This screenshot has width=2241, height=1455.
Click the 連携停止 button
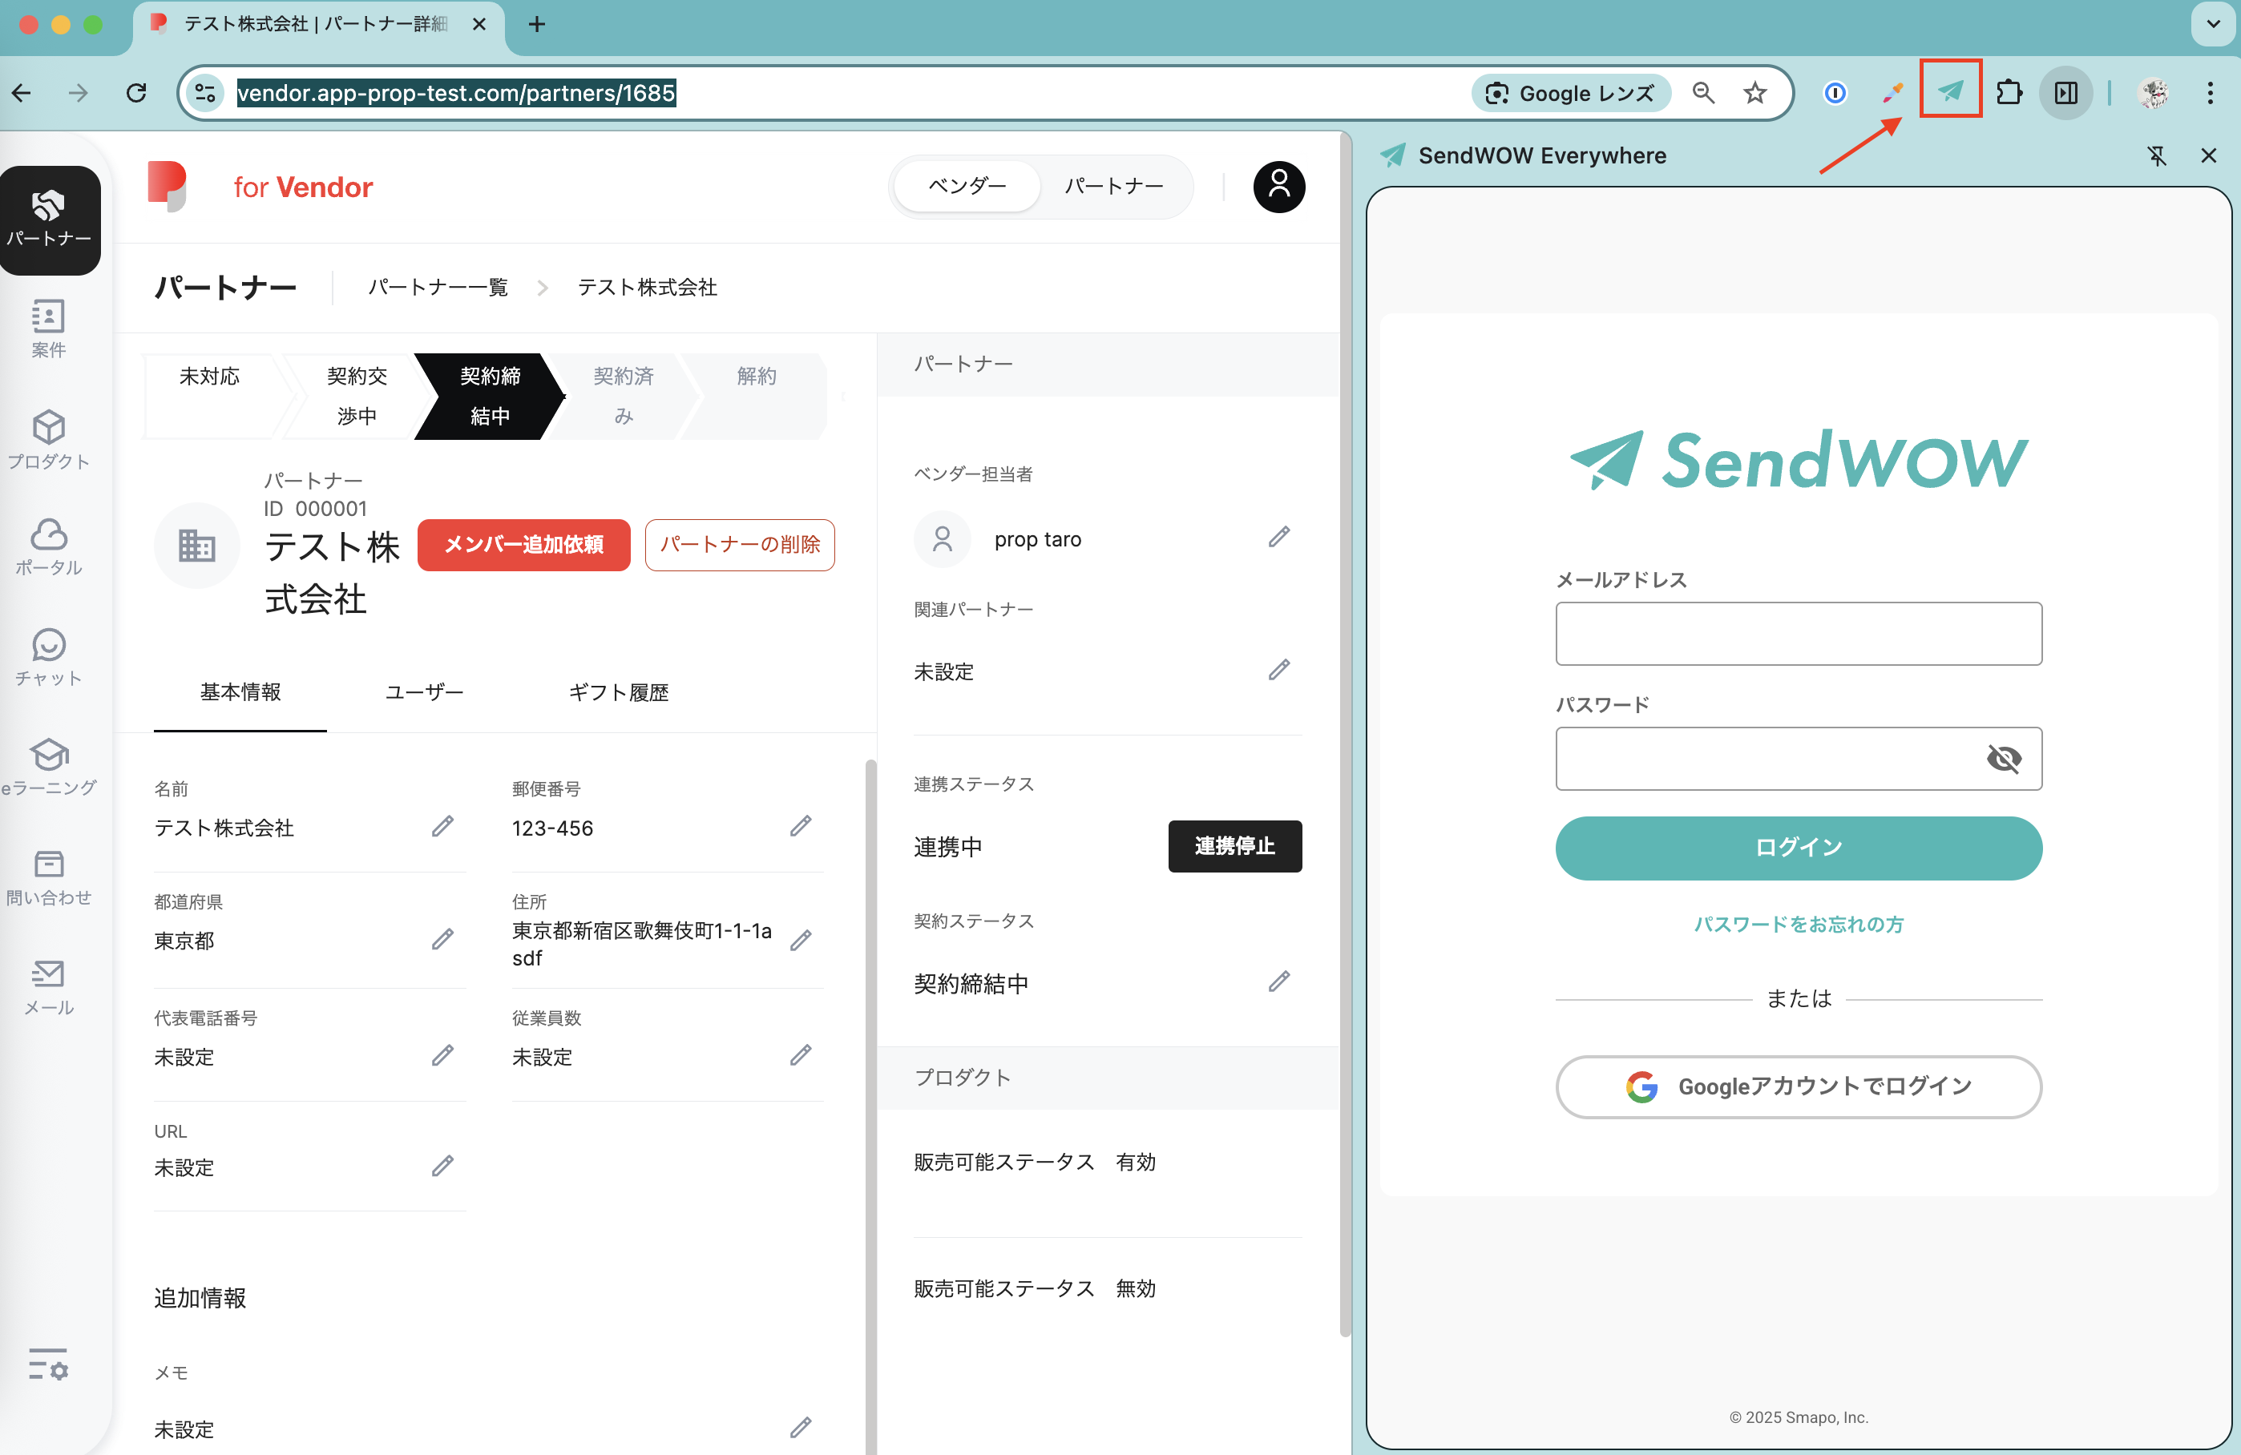(1234, 845)
